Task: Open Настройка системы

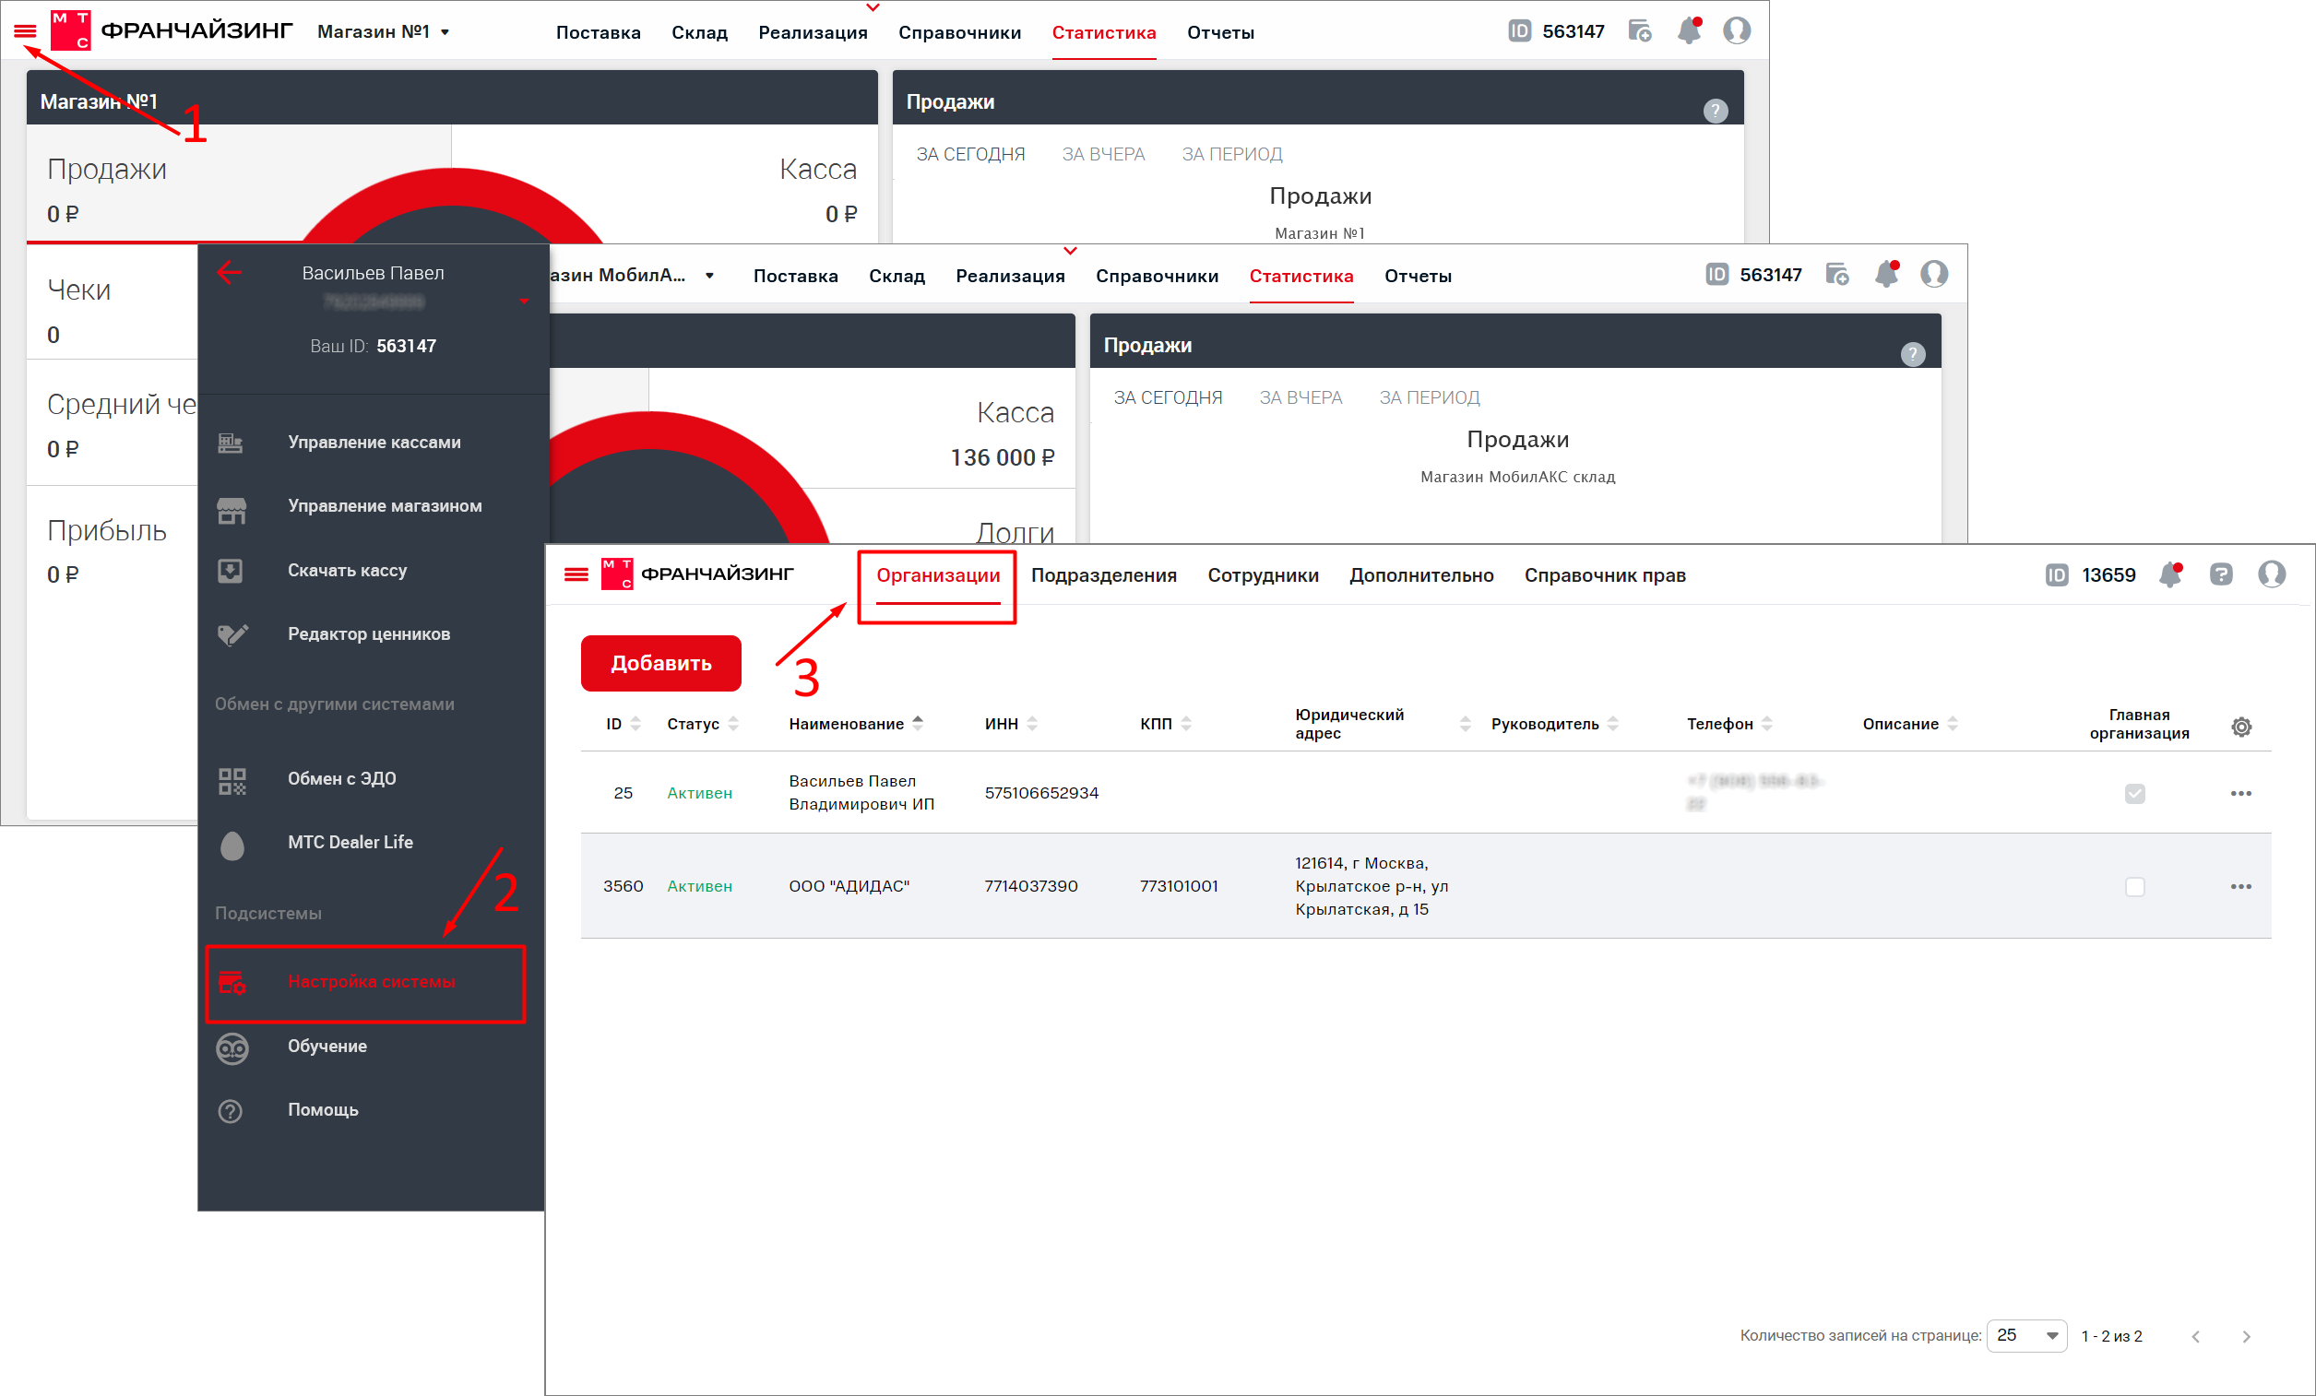Action: (x=364, y=983)
